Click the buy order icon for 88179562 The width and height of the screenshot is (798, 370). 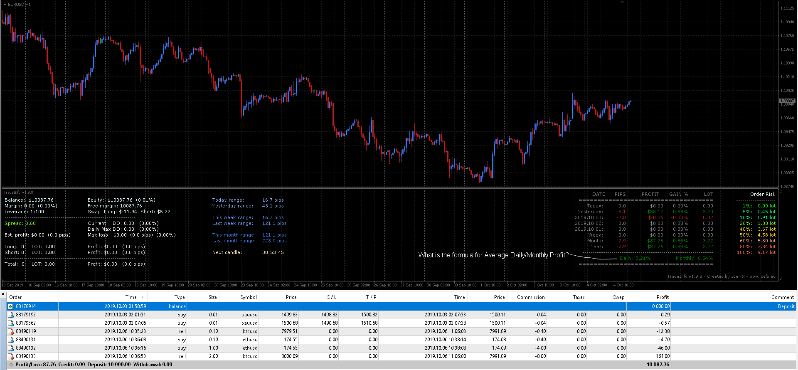(x=11, y=323)
